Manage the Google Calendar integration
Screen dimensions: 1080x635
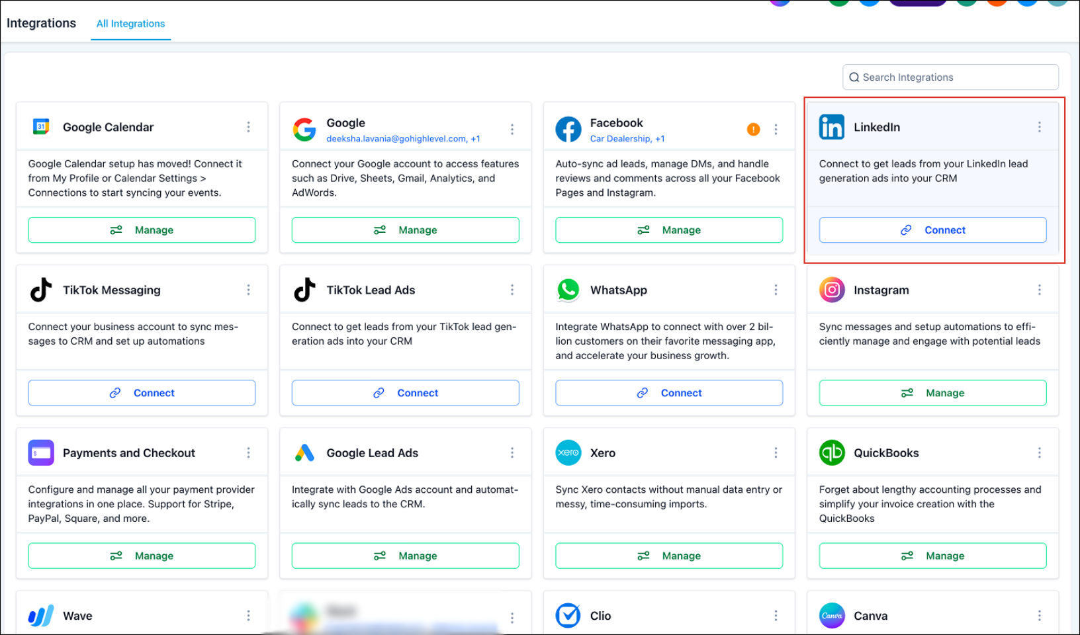(142, 230)
